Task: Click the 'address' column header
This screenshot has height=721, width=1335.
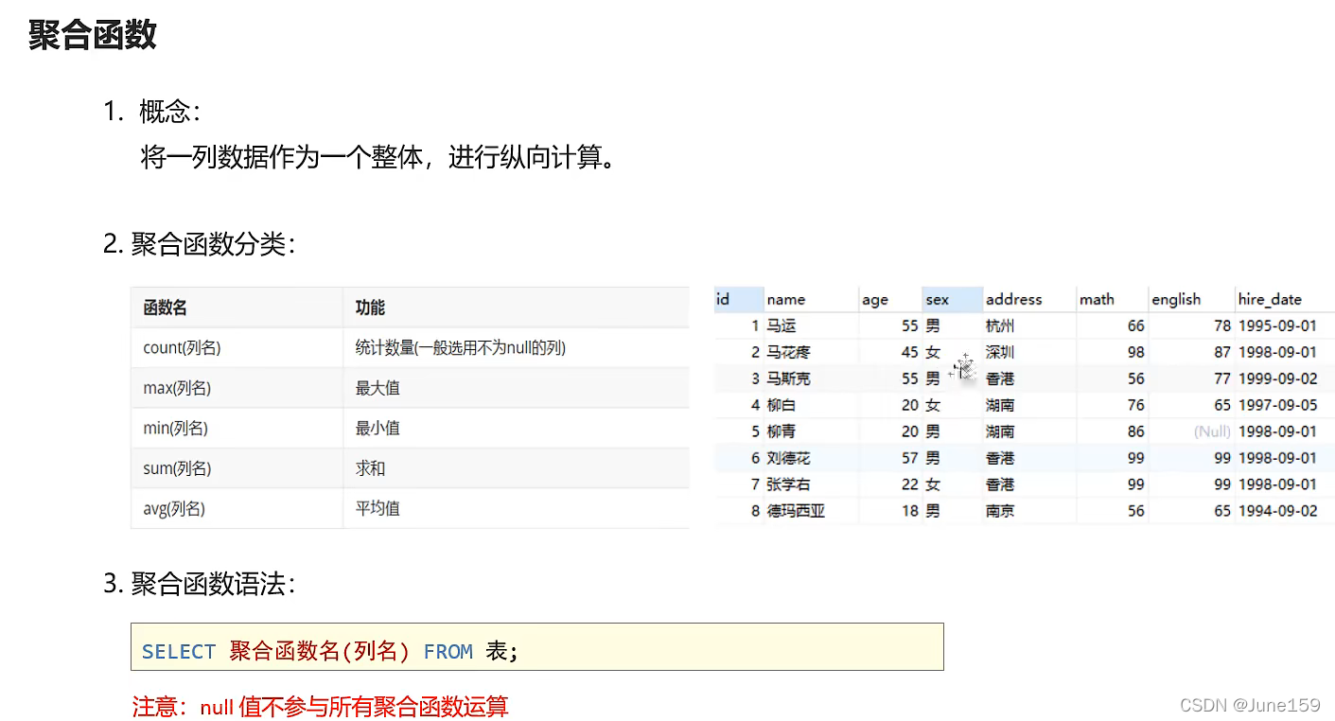Action: coord(1028,299)
